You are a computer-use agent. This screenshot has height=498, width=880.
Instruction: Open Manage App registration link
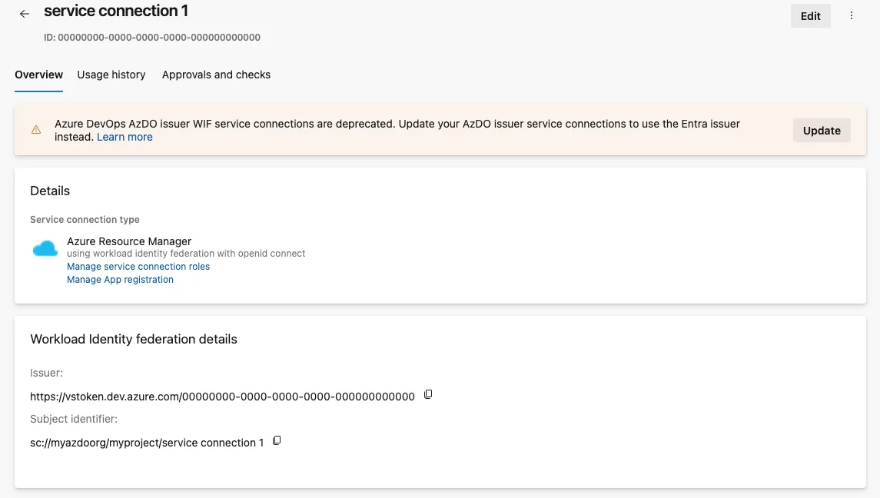(120, 280)
